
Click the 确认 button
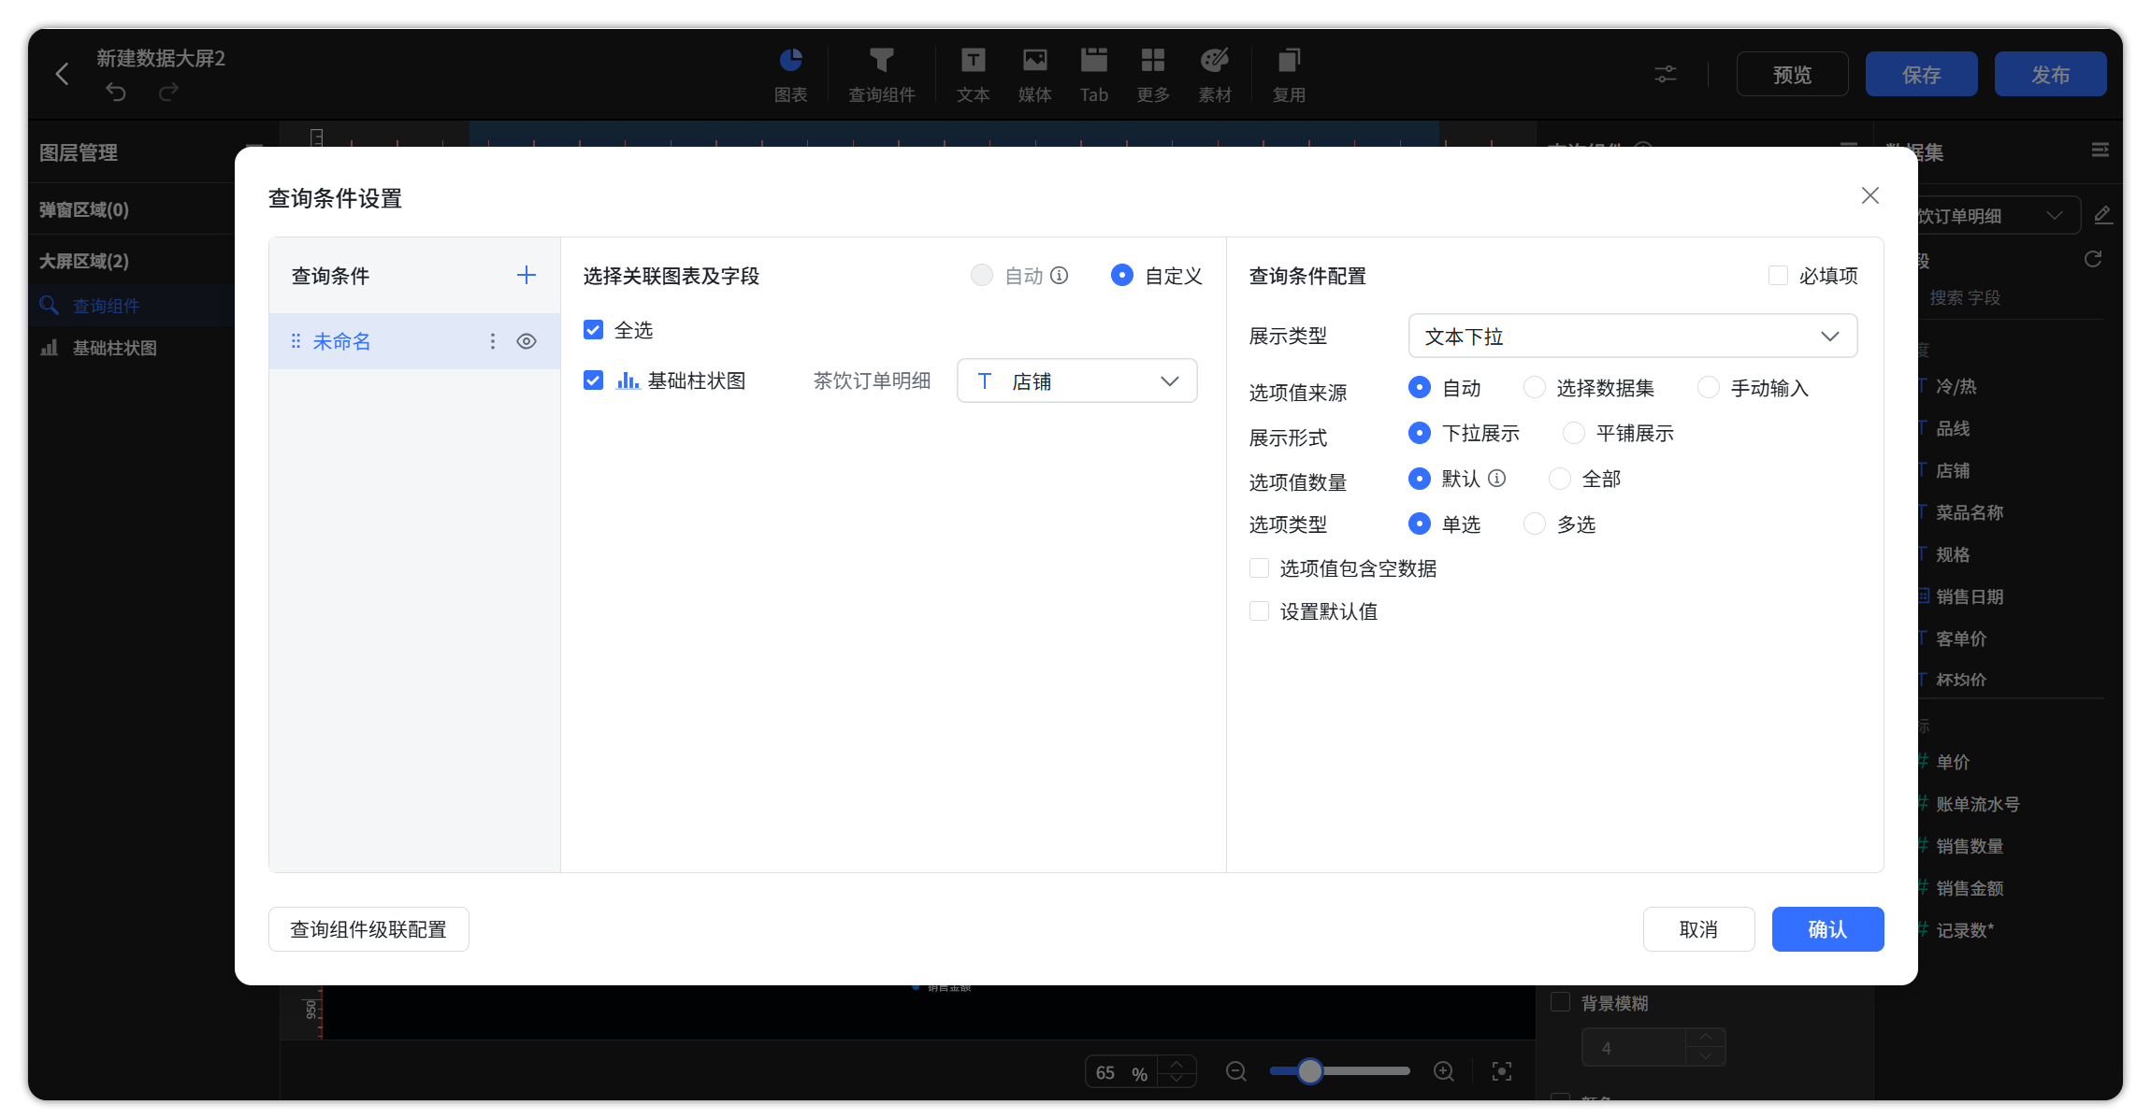click(1827, 929)
